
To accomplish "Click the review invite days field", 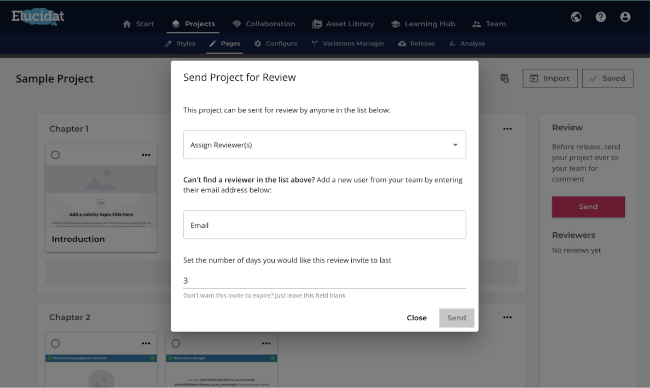I will tap(324, 280).
